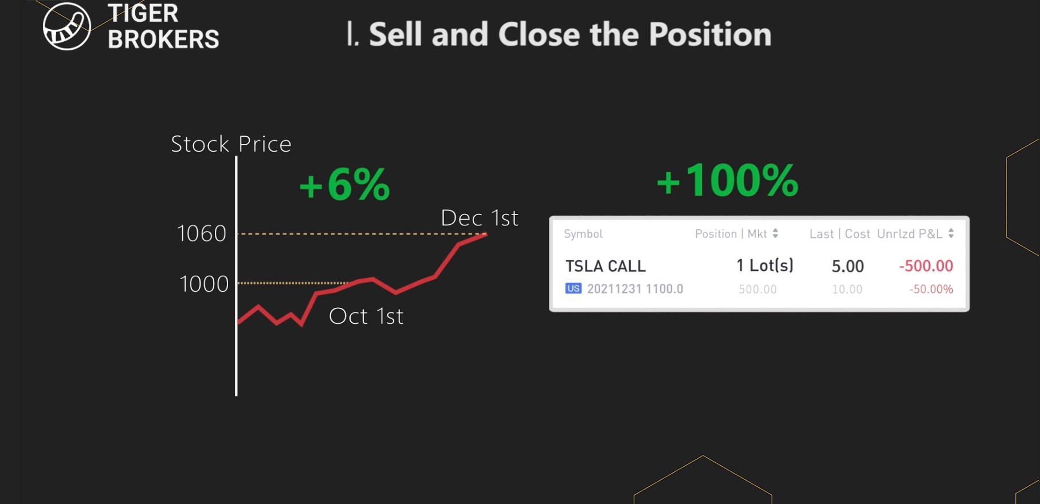Click the 1060 price axis label
1040x504 pixels.
(202, 233)
